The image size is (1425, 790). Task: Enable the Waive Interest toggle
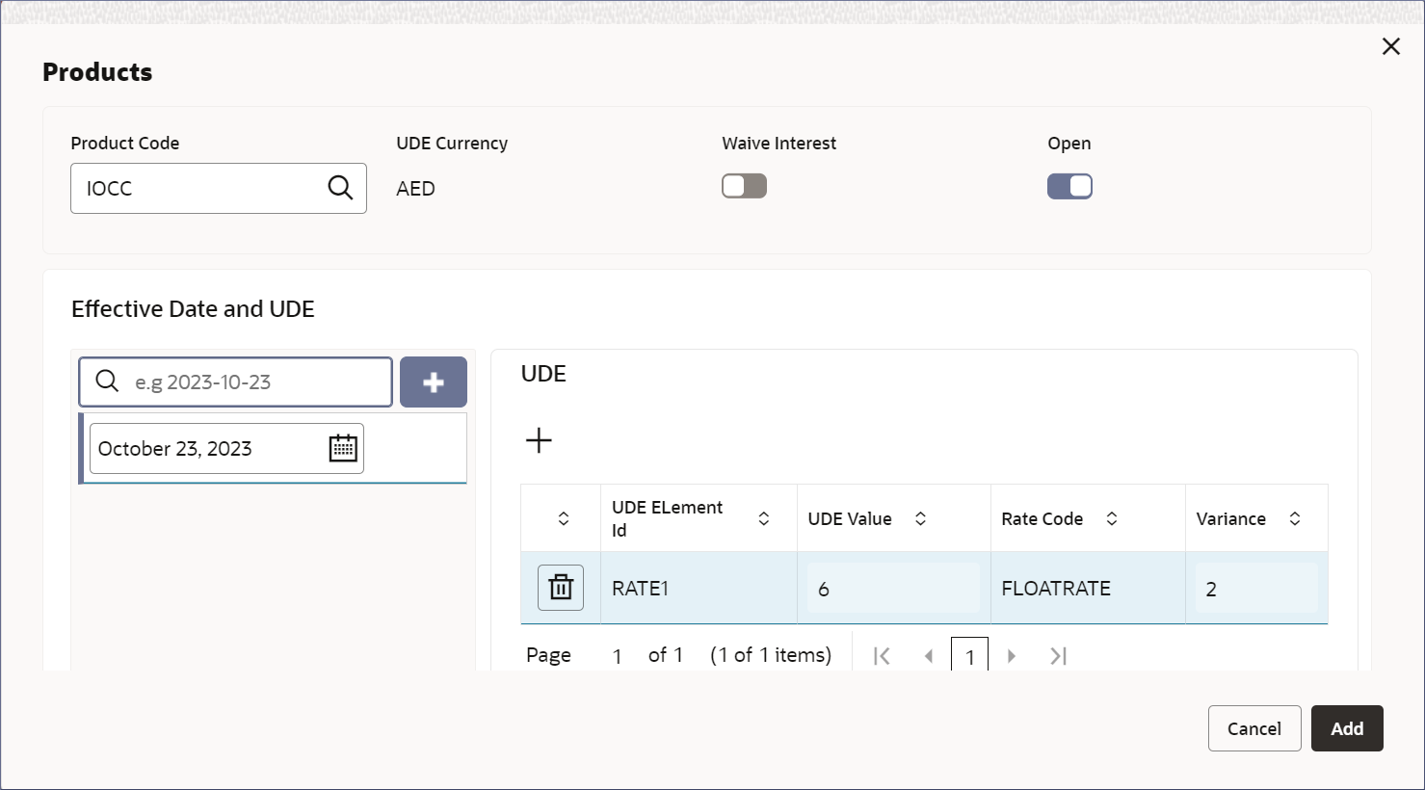(744, 186)
